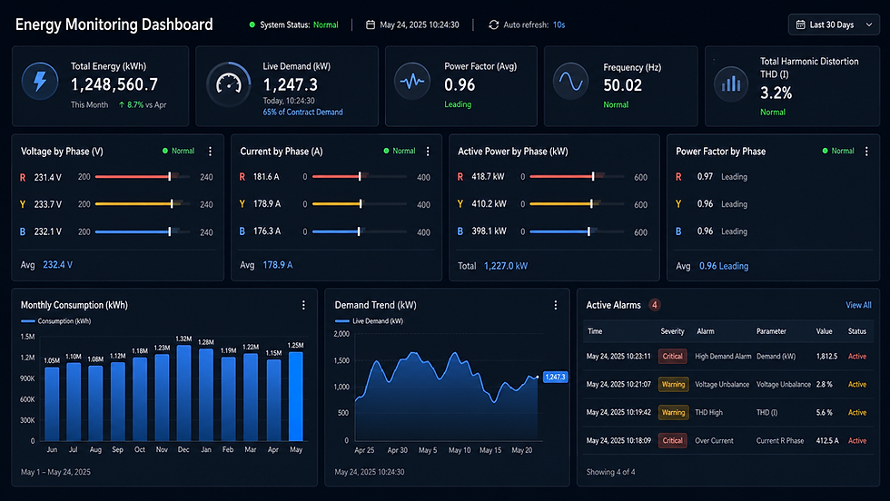Click the Live Demand (kW) legend entry
This screenshot has width=890, height=501.
369,321
